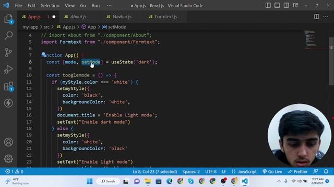Viewport: 334px width, 187px height.
Task: Start Go Live server
Action: click(x=272, y=171)
